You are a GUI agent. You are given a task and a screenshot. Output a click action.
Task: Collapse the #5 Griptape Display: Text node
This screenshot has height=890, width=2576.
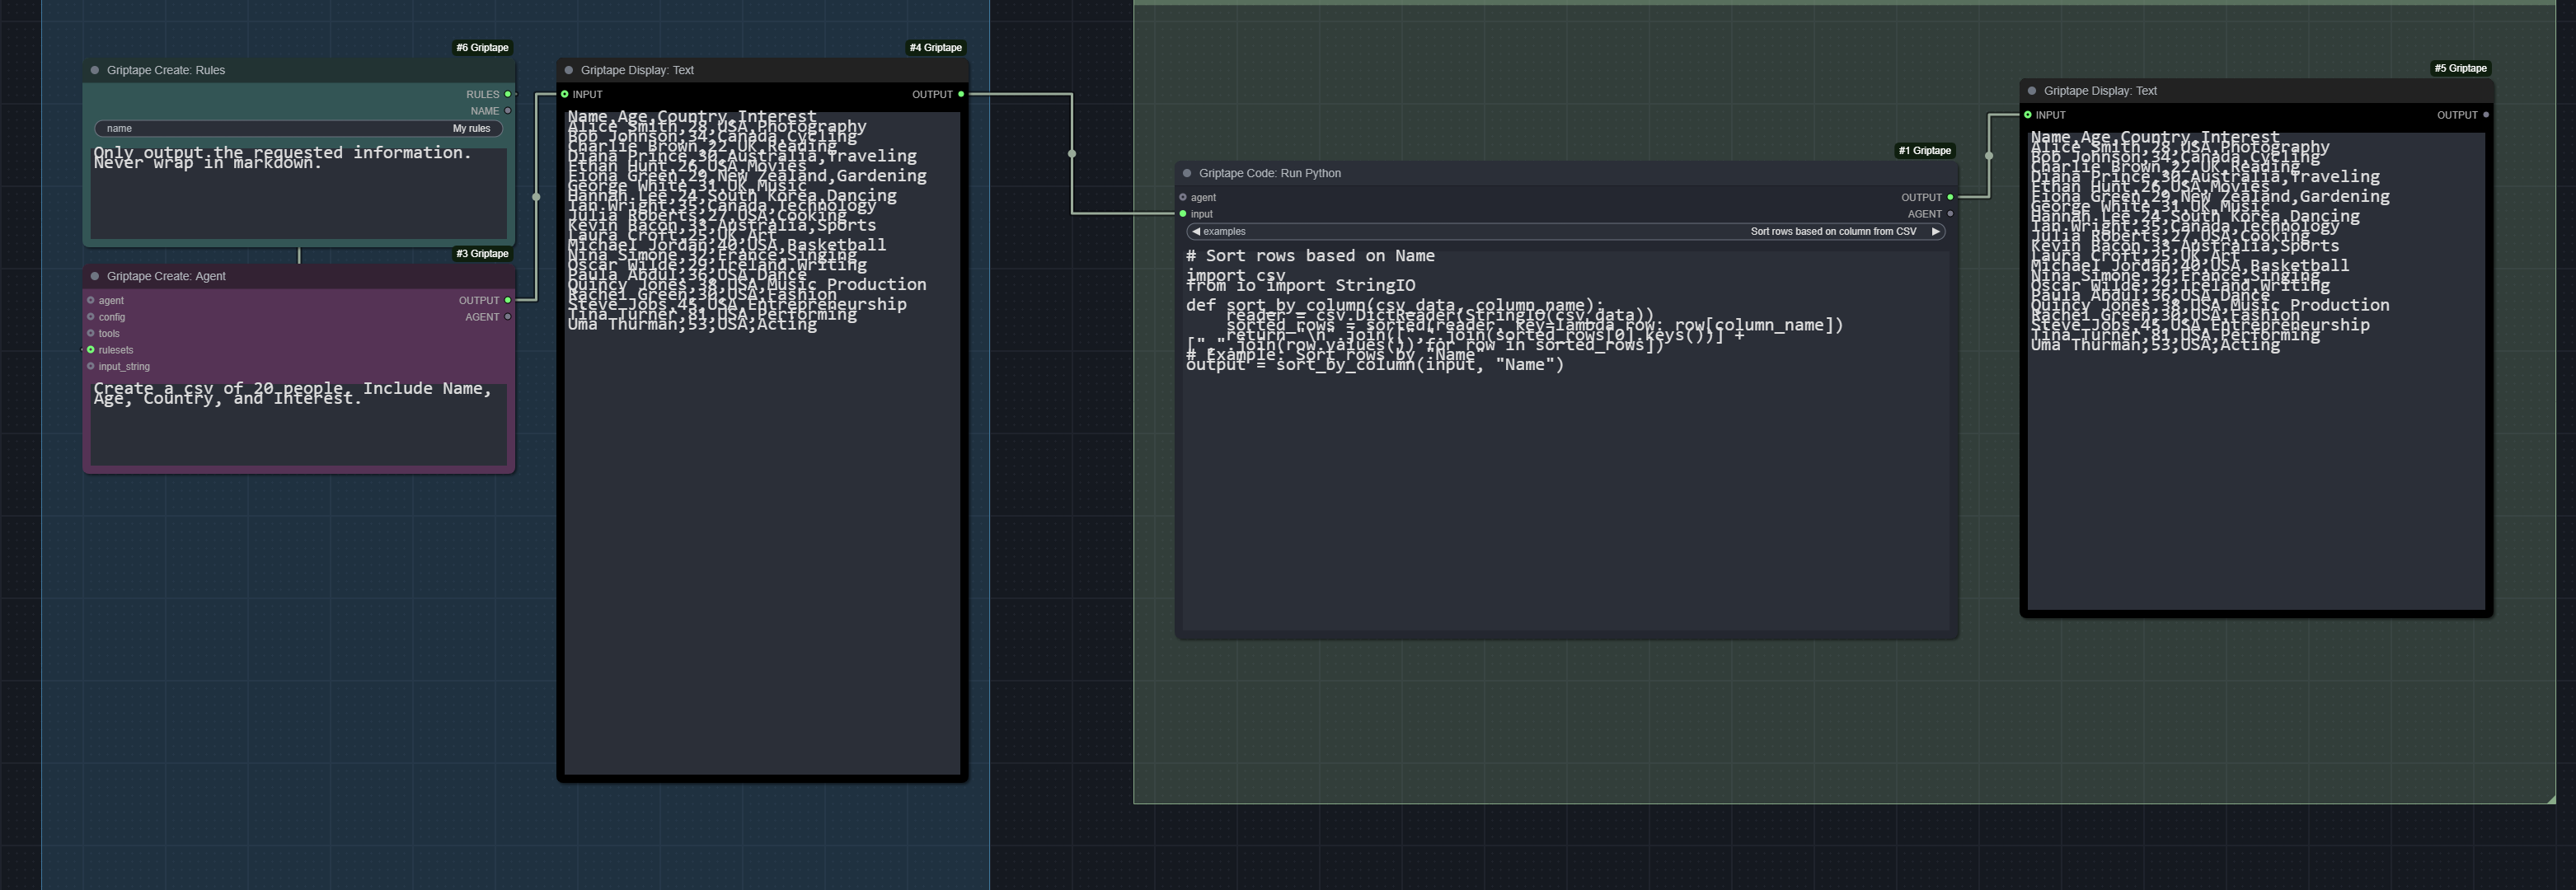(2032, 91)
